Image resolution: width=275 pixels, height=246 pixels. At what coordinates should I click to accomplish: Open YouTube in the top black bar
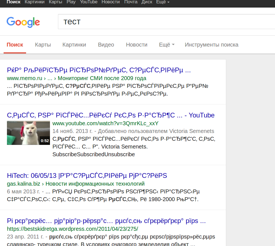tap(89, 2)
